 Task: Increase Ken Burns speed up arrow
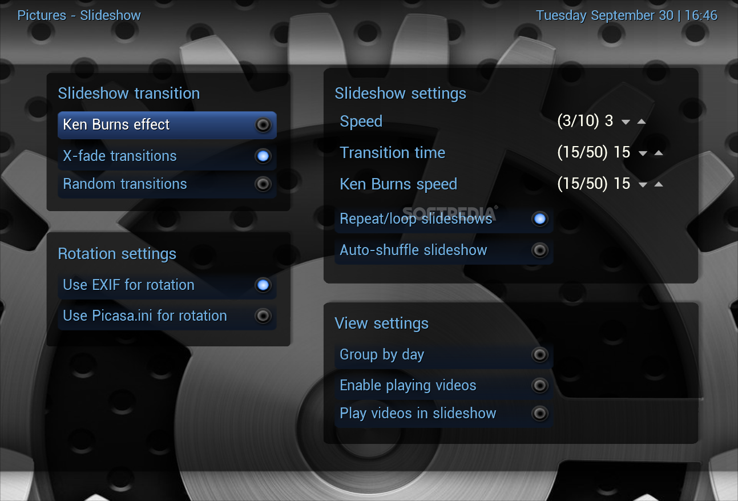tap(659, 184)
